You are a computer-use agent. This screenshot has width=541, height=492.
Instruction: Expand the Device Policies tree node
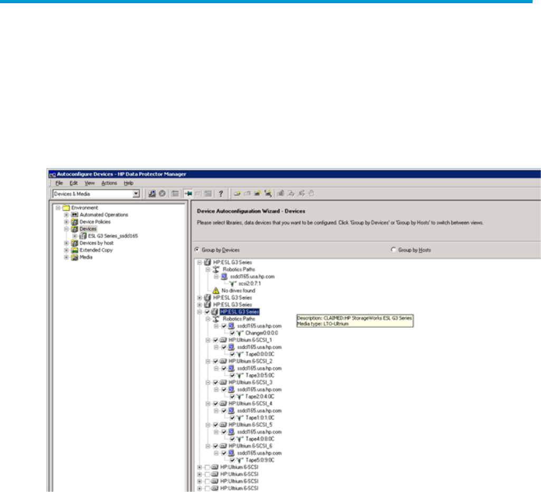pos(67,222)
